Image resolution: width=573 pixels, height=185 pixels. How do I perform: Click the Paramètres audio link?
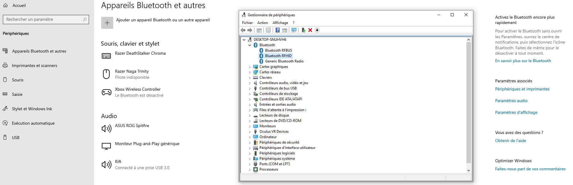coord(511,101)
